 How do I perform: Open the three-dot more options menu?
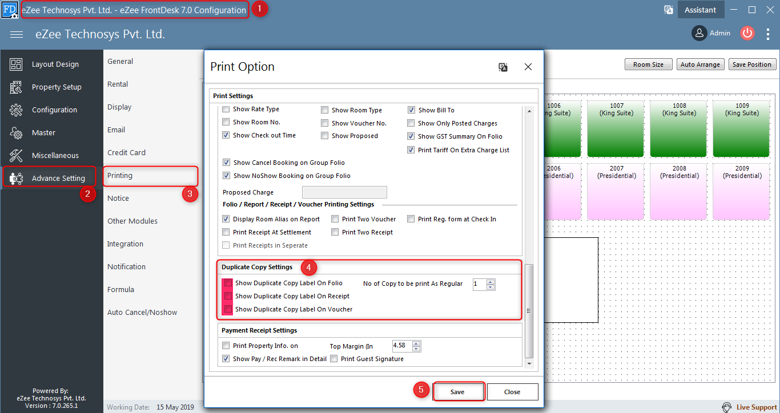click(x=768, y=34)
